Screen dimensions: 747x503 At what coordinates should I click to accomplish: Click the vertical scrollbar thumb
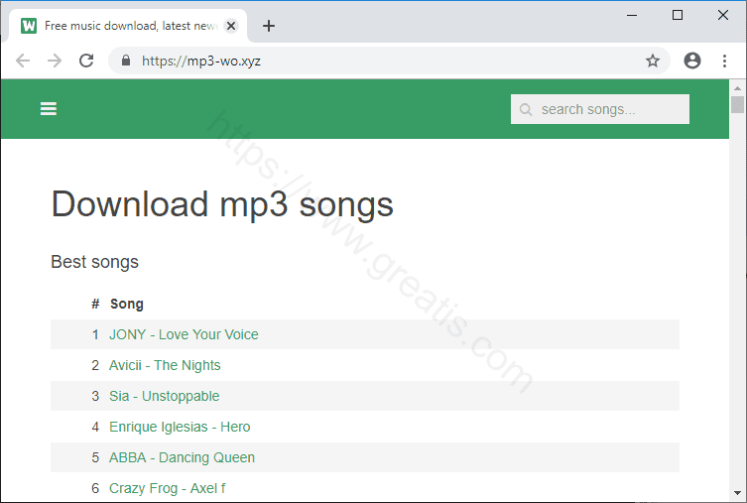737,104
